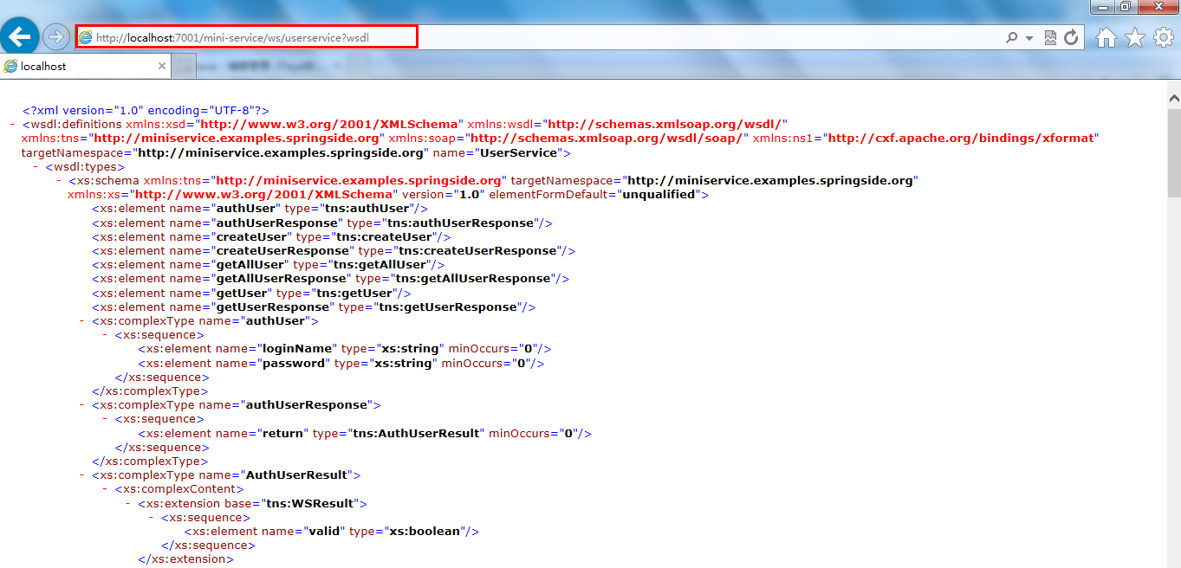Collapse xs:sequence containing the valid element
Image resolution: width=1181 pixels, height=568 pixels.
(x=151, y=517)
